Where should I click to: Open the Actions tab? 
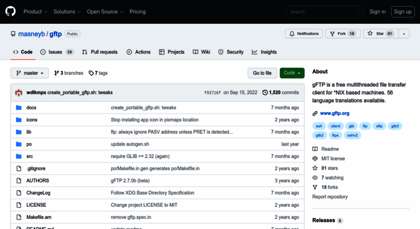point(138,52)
